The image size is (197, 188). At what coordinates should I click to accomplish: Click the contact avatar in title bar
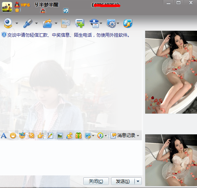(7, 7)
